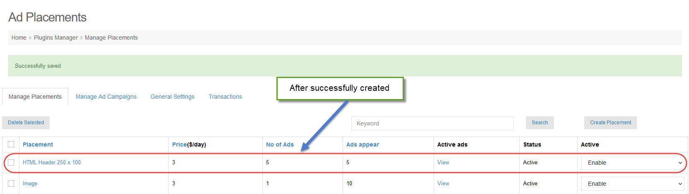Sort table by Placement column

click(38, 144)
